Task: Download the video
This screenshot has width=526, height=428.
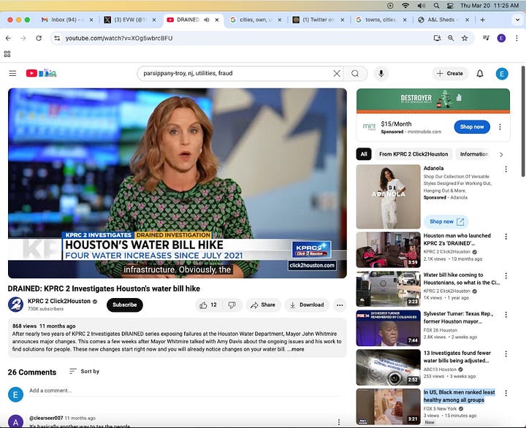Action: [x=307, y=305]
